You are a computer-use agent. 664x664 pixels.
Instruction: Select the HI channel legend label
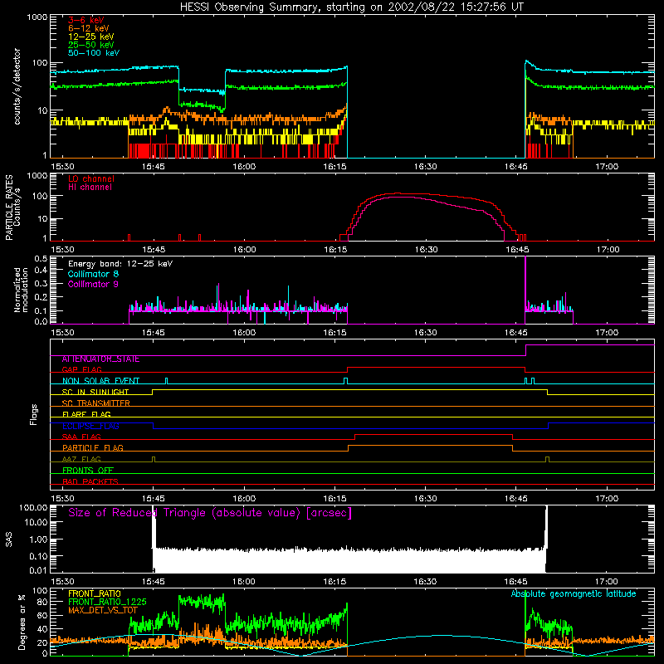point(90,188)
